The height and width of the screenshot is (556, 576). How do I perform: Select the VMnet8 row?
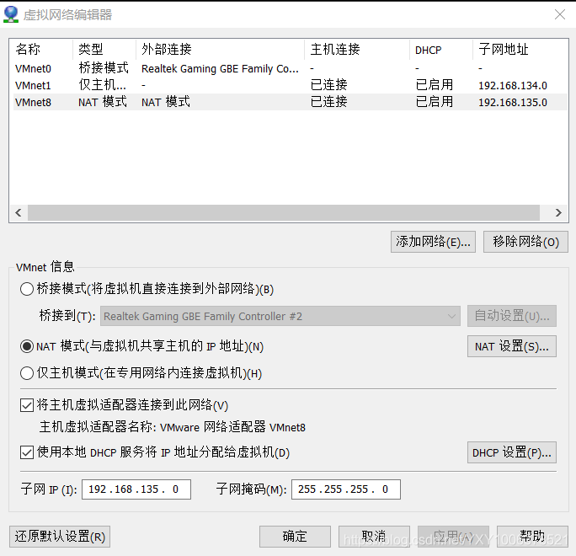point(291,102)
